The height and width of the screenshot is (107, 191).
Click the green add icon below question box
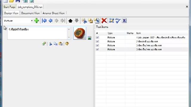coord(44,44)
